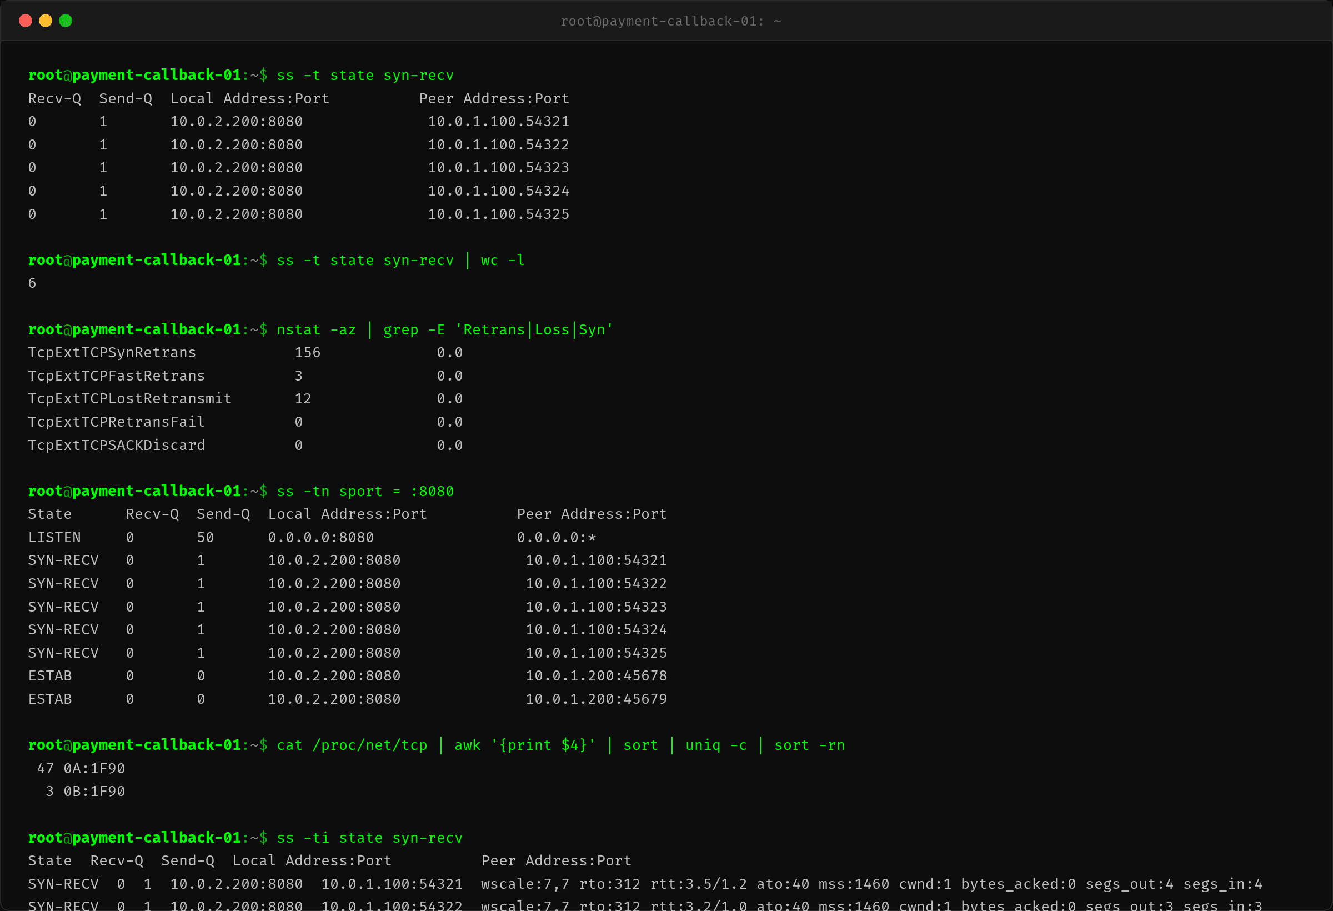This screenshot has height=911, width=1333.
Task: Click the TcpExtTCPRetransFail counter name
Action: (x=117, y=422)
